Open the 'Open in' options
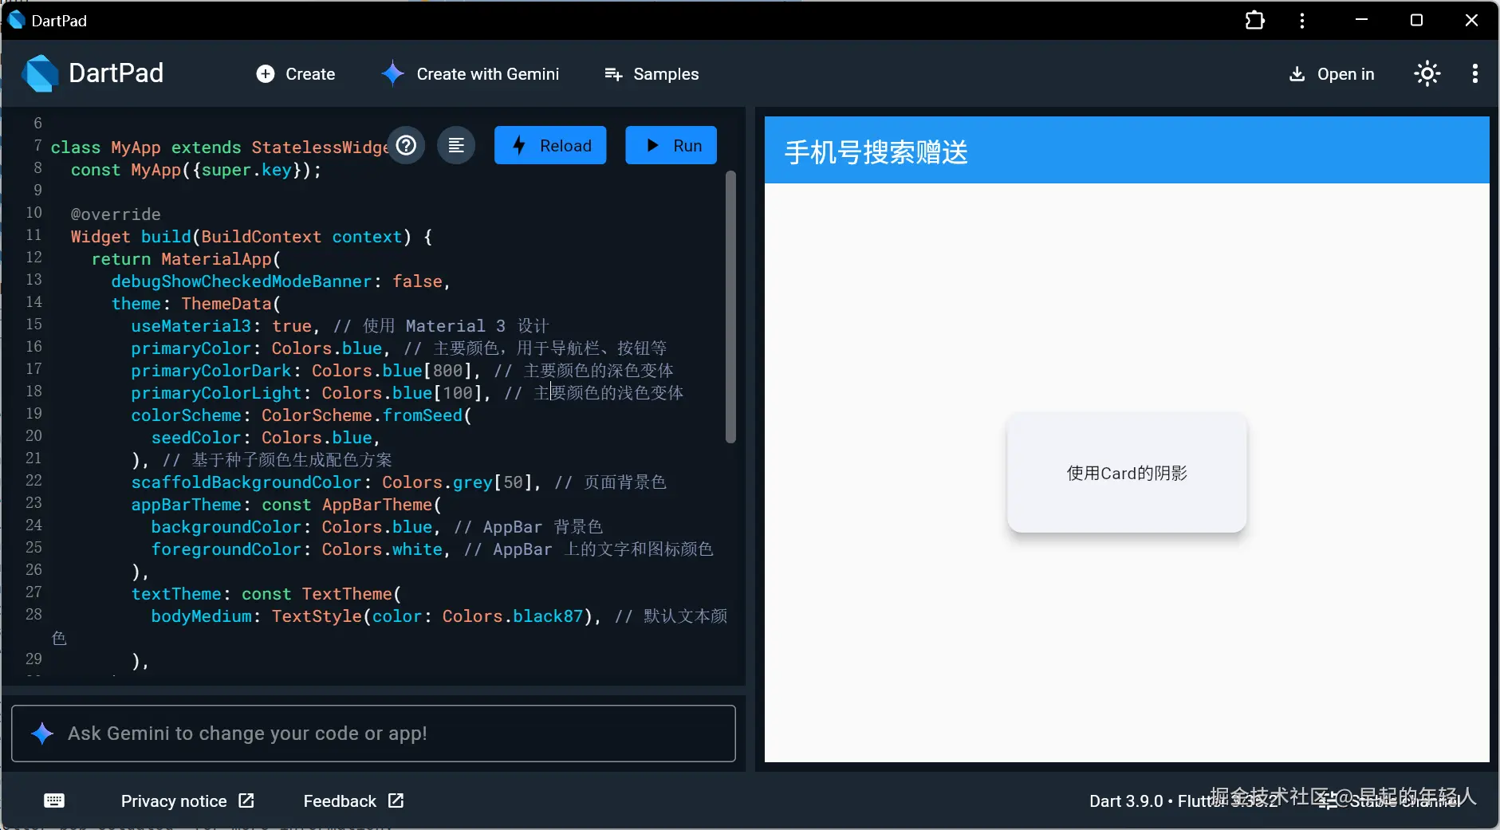This screenshot has width=1500, height=830. 1343,73
